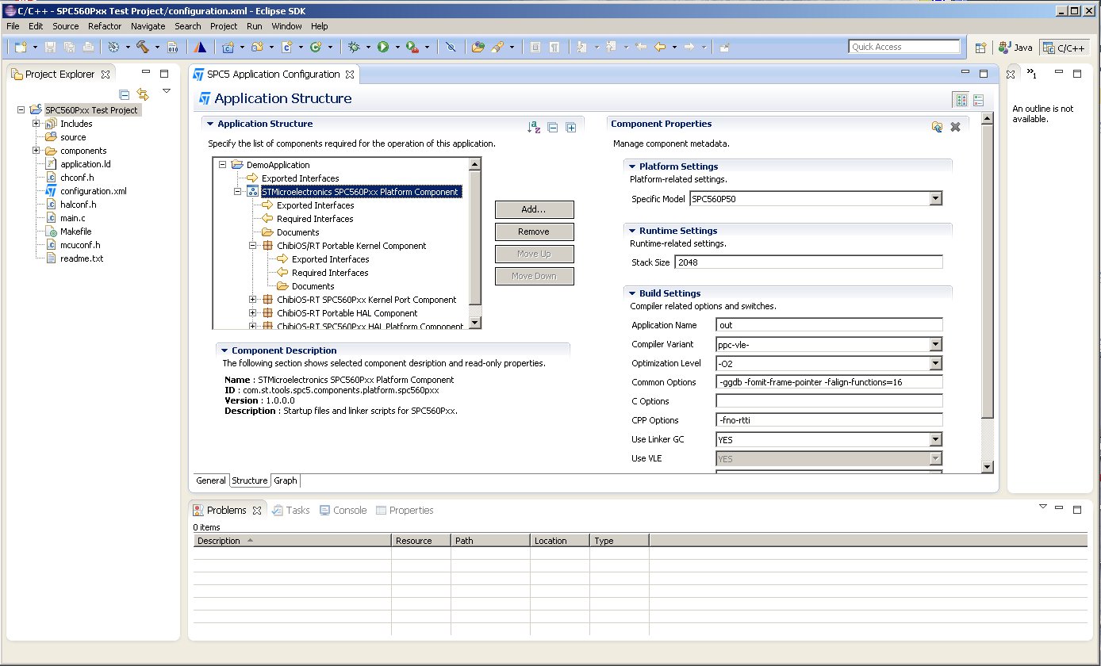The image size is (1101, 666).
Task: Click the Open Type folder icon
Action: tap(478, 48)
